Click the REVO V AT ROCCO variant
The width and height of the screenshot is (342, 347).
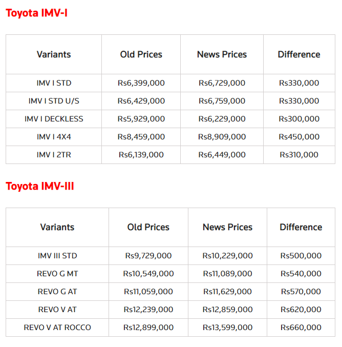pyautogui.click(x=57, y=328)
